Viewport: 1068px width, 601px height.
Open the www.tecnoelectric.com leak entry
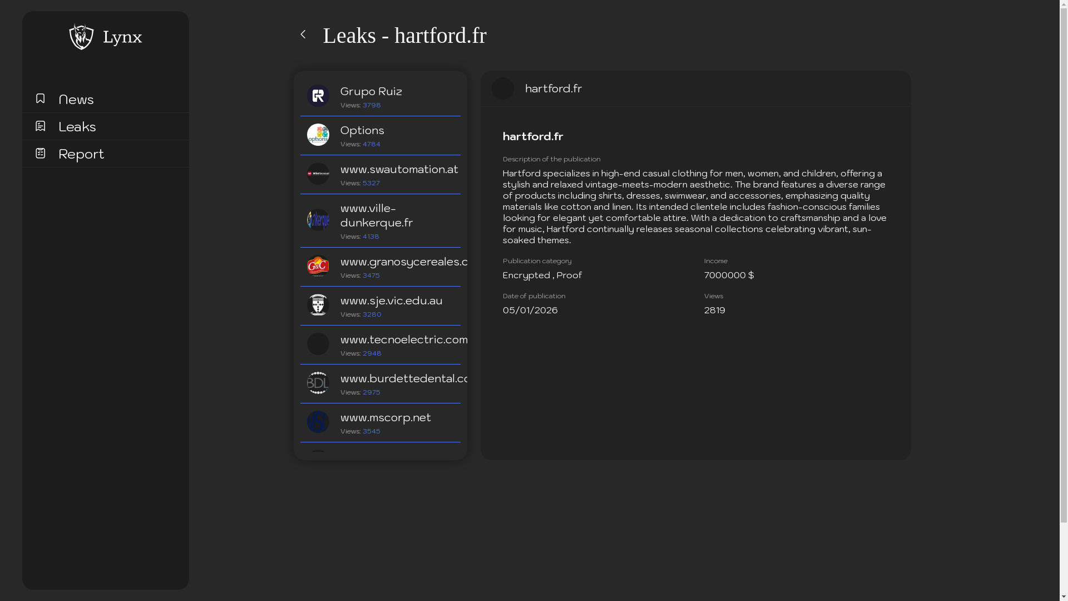tap(403, 339)
